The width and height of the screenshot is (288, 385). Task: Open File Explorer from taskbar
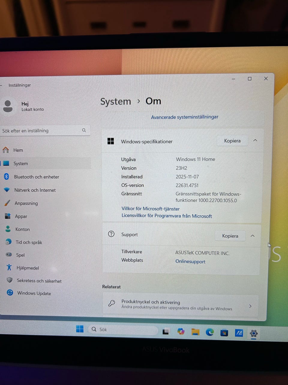[195, 332]
